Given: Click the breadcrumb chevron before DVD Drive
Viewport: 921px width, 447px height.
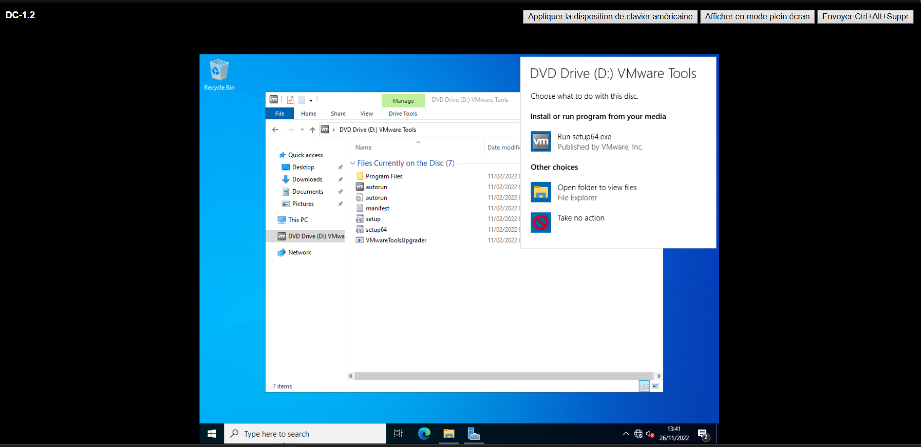Looking at the screenshot, I should click(334, 130).
